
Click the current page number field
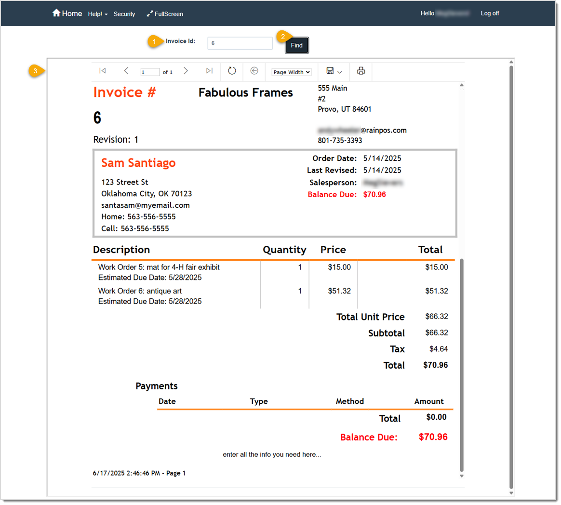point(149,71)
